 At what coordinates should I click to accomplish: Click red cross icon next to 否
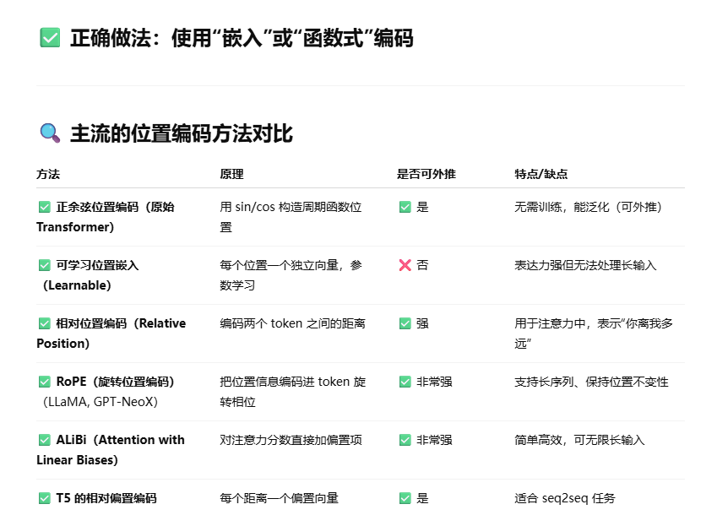coord(405,265)
